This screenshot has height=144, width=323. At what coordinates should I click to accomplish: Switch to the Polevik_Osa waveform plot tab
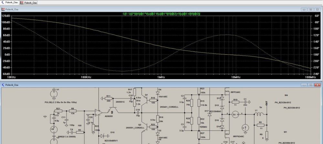click(28, 2)
